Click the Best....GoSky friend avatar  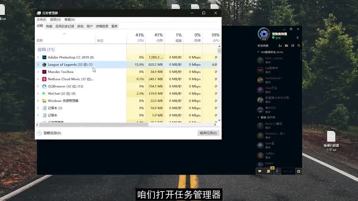pos(260,60)
